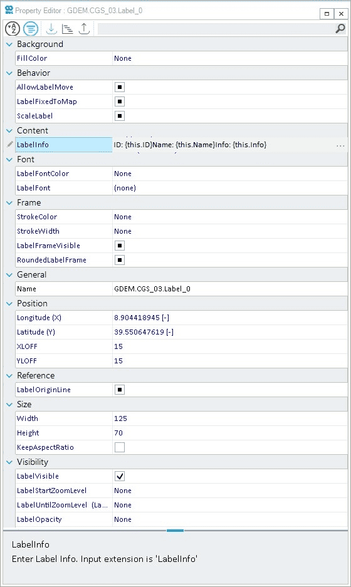Screen dimensions: 351x587
Task: Select the LabelOpacity property name
Action: pos(39,519)
